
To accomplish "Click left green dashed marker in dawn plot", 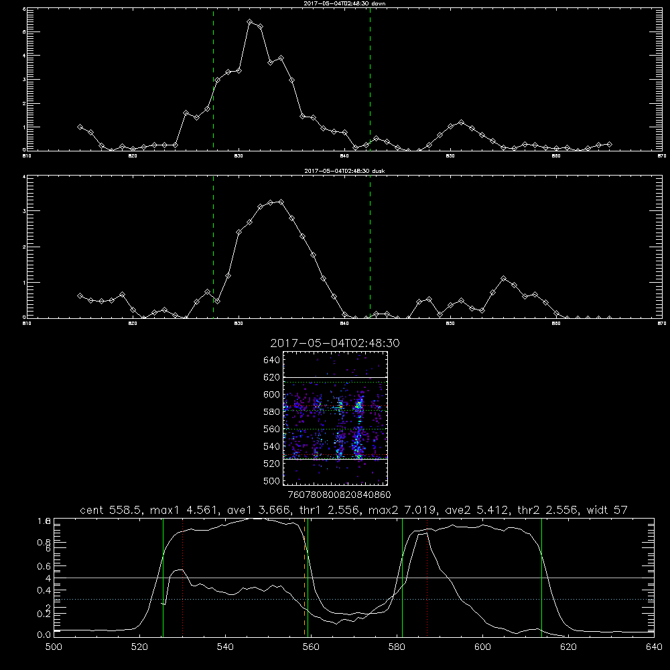I will pyautogui.click(x=213, y=79).
